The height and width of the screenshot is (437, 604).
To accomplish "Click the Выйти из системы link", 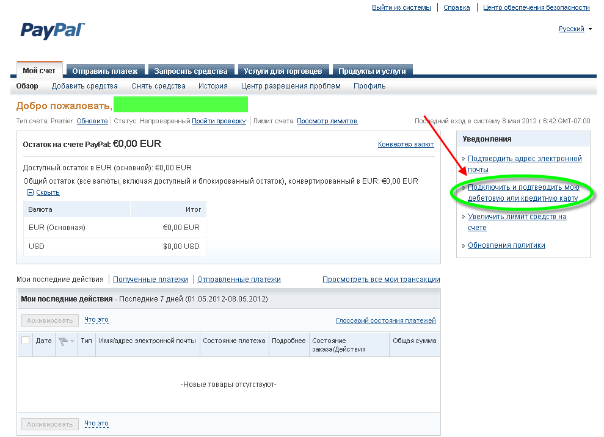I will tap(401, 7).
